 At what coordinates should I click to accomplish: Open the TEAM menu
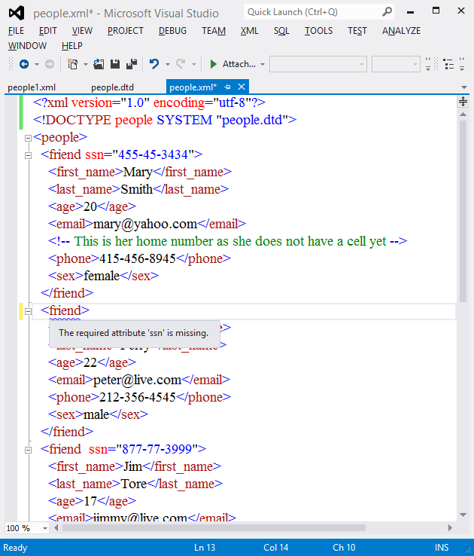[214, 31]
